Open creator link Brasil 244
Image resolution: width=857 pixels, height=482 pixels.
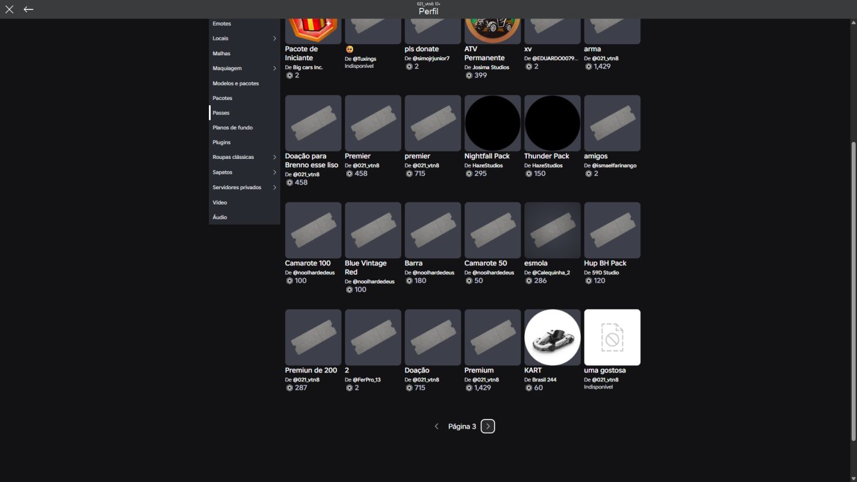coord(544,380)
